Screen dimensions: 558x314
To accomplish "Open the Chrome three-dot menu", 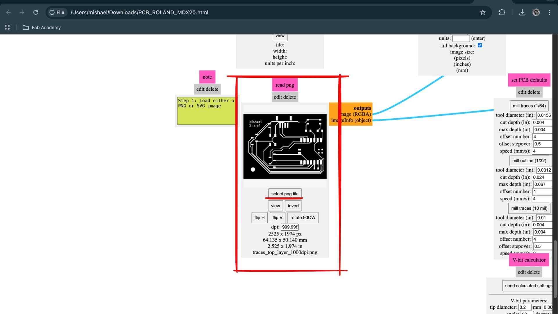I will (x=550, y=13).
